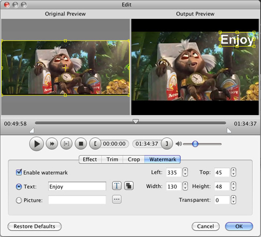Click the Restore Defaults button
261x237 pixels.
(x=34, y=226)
